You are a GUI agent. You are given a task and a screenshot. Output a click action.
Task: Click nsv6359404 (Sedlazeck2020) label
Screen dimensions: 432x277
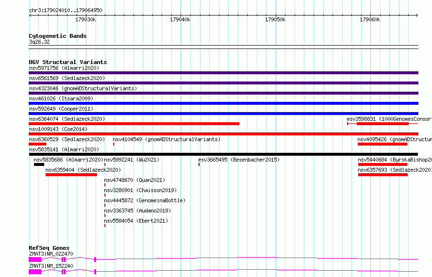point(83,170)
